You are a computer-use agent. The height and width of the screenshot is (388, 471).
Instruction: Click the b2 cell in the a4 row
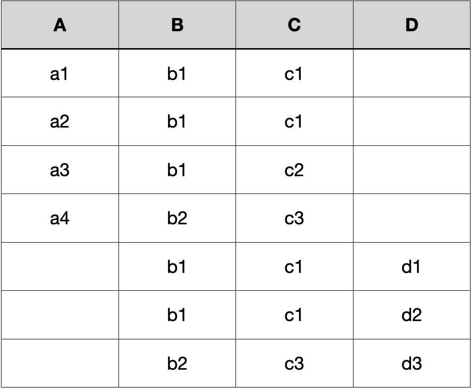(177, 218)
